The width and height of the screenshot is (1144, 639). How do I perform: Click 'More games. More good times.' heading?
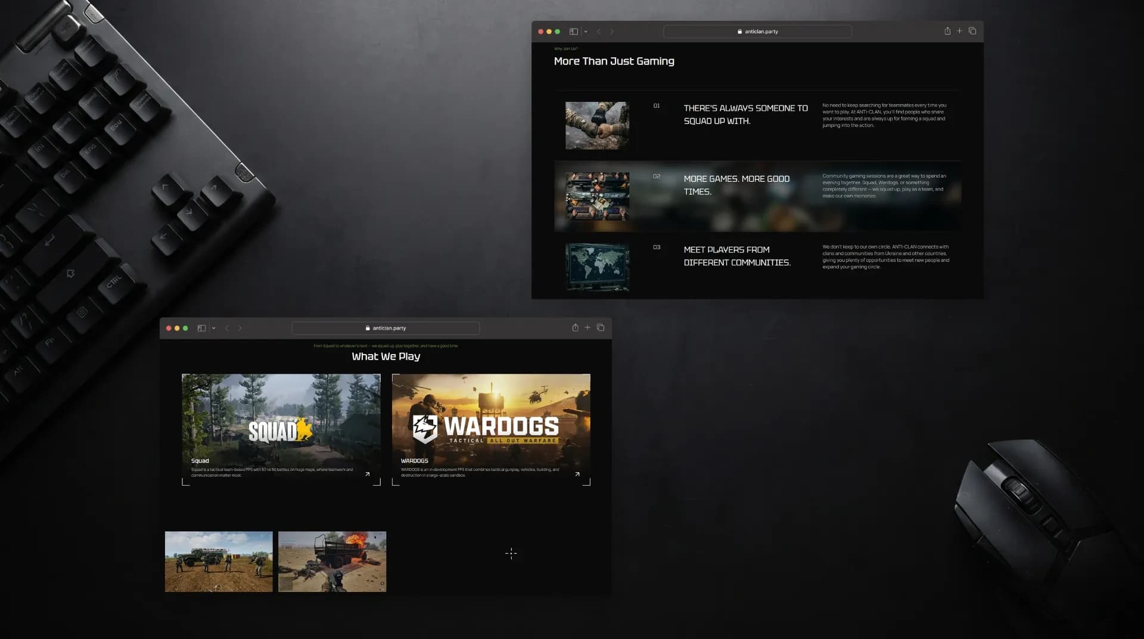(x=736, y=185)
